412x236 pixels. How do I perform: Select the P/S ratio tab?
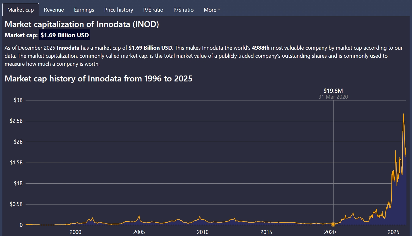coord(184,10)
